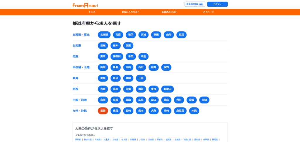
Task: Select the 青森 prefecture button
Action: 118,35
